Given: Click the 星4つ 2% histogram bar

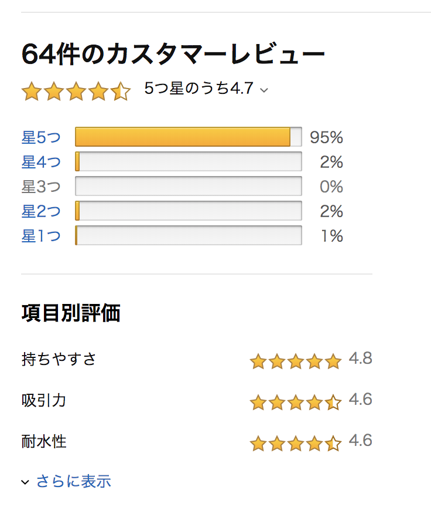Looking at the screenshot, I should pyautogui.click(x=189, y=161).
